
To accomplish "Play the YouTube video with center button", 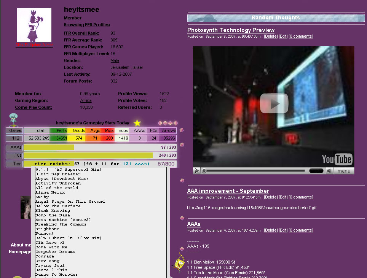I will point(274,103).
